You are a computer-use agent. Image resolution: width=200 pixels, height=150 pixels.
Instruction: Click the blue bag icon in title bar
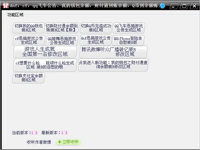(163, 6)
